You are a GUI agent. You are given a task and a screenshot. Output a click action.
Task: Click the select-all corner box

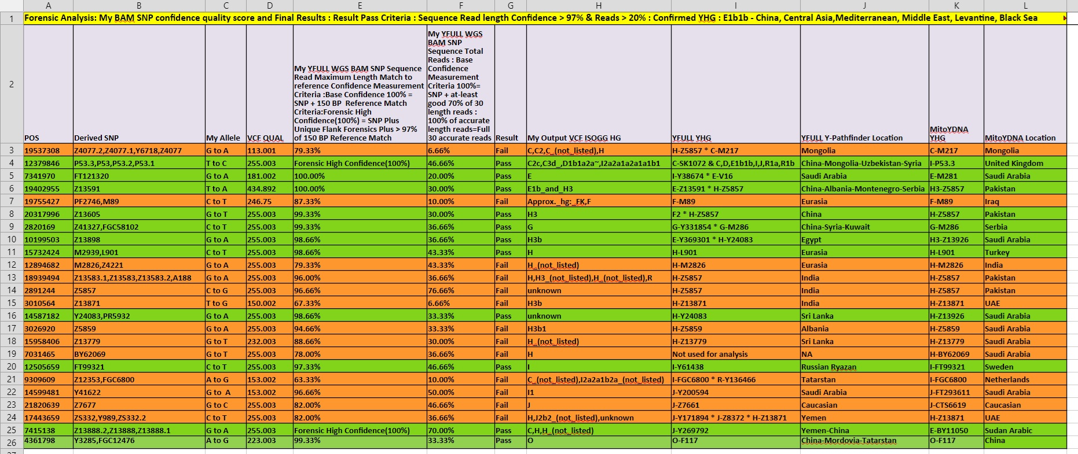click(x=12, y=6)
